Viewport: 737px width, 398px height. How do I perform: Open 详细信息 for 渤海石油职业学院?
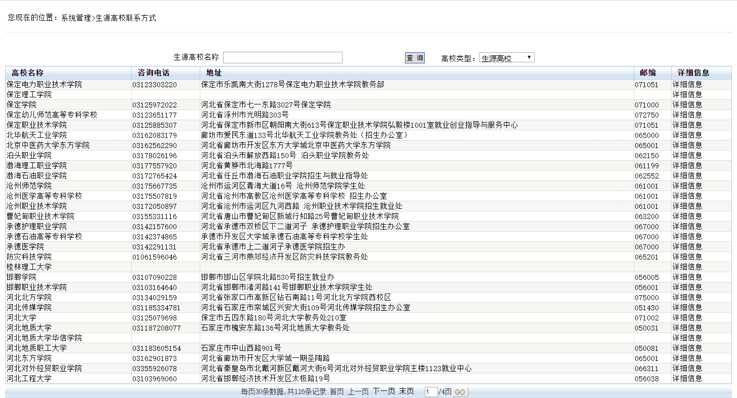687,176
